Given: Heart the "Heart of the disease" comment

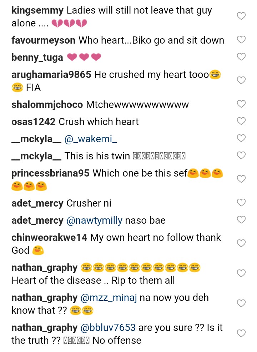Looking at the screenshot, I should (241, 274).
